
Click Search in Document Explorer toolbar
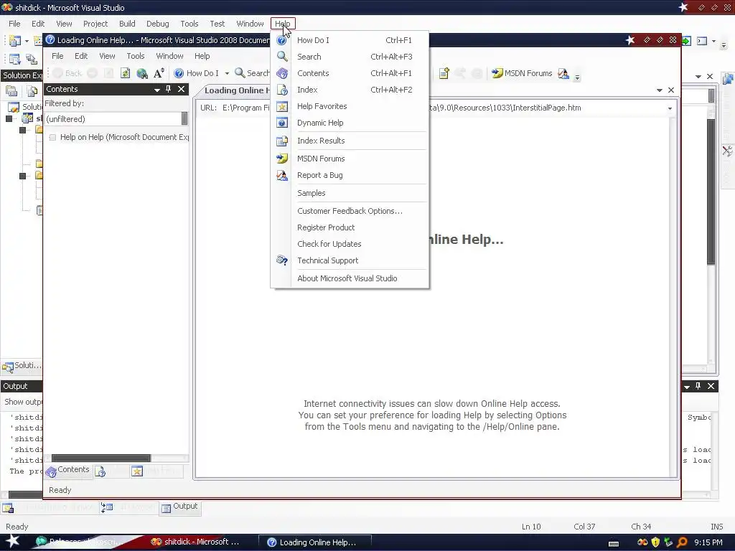pyautogui.click(x=252, y=73)
